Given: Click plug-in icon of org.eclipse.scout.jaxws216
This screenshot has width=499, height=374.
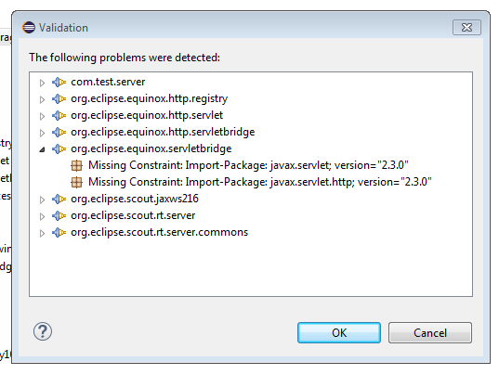Looking at the screenshot, I should [59, 200].
